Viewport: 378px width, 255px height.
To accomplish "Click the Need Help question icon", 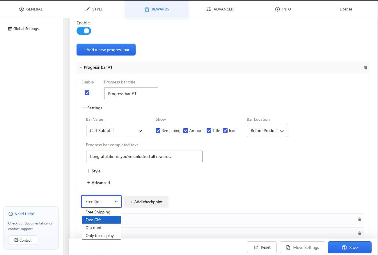I will point(11,214).
